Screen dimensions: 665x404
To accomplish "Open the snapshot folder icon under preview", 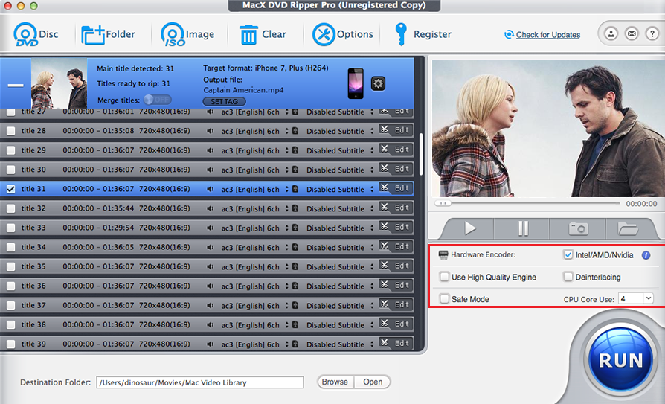I will click(628, 228).
